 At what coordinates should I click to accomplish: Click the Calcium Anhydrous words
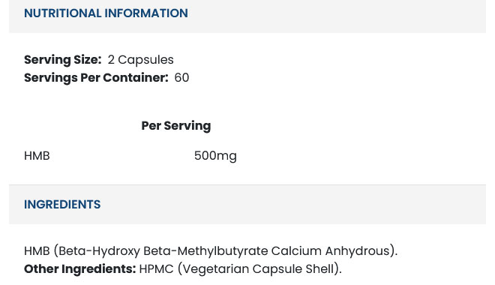(x=331, y=251)
